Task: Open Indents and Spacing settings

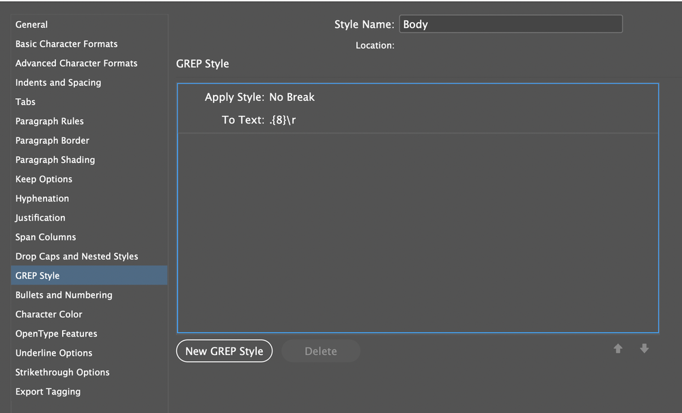Action: coord(89,83)
